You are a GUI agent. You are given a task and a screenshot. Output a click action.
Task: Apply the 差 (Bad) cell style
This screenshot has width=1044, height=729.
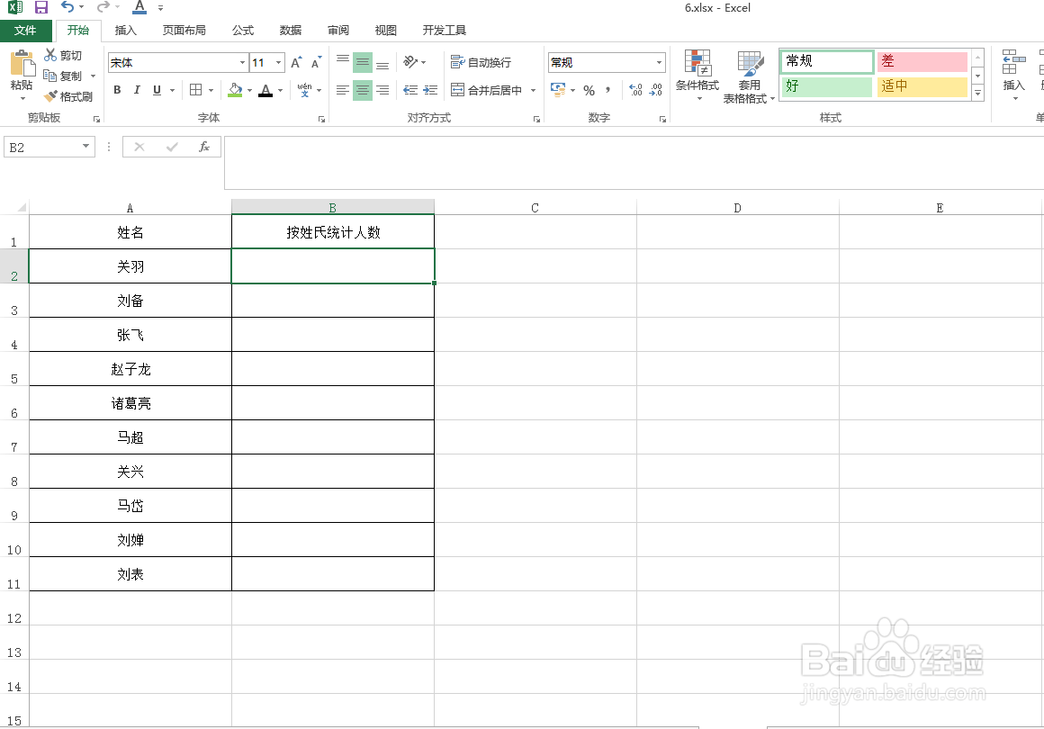(x=922, y=61)
